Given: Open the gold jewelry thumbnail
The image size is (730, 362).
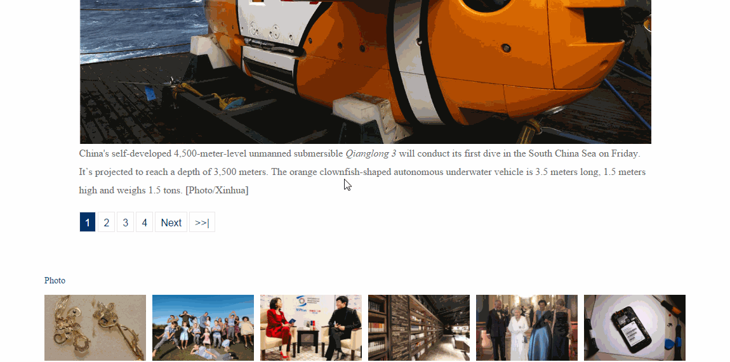Looking at the screenshot, I should (x=95, y=327).
